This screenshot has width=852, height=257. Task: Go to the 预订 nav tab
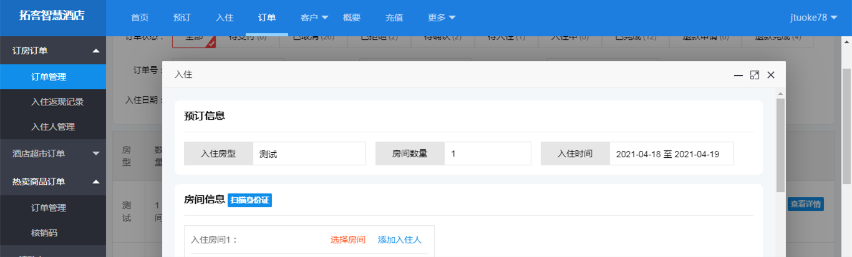tap(182, 17)
